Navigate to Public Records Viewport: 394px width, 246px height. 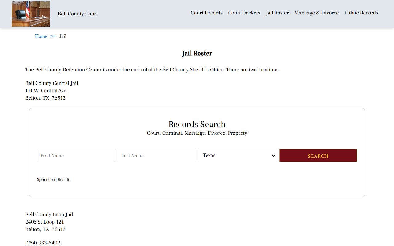tap(361, 13)
